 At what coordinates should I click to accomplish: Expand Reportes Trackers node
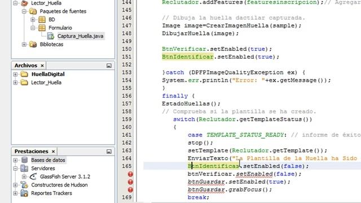(15, 193)
